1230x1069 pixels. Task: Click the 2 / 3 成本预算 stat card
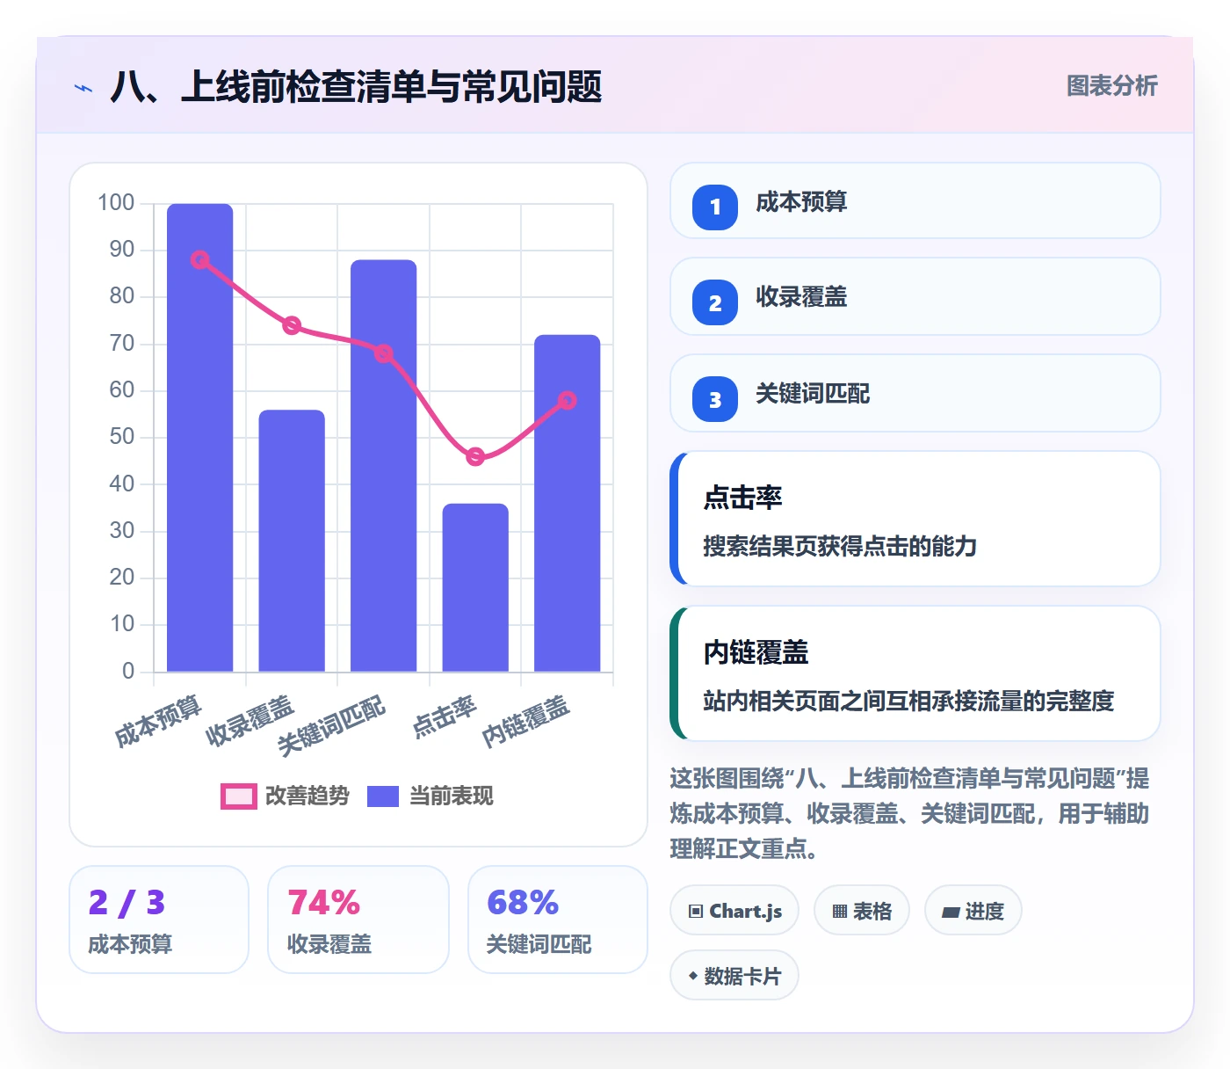159,920
